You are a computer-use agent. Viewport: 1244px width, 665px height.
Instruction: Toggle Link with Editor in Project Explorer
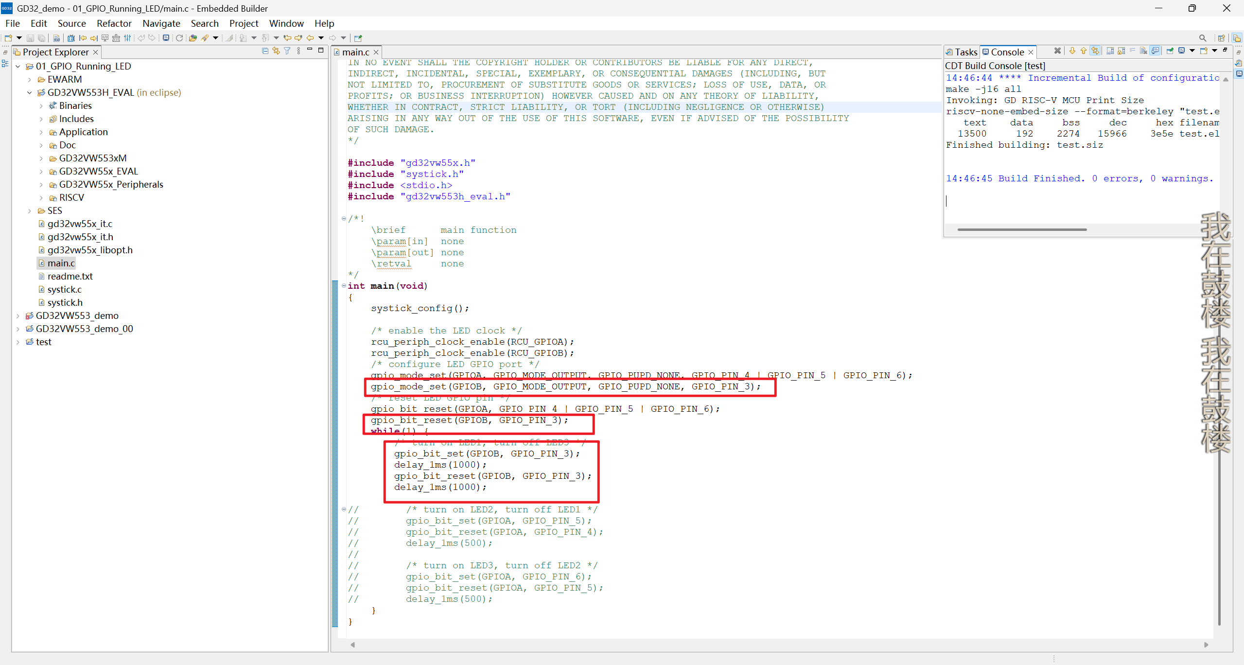tap(276, 51)
